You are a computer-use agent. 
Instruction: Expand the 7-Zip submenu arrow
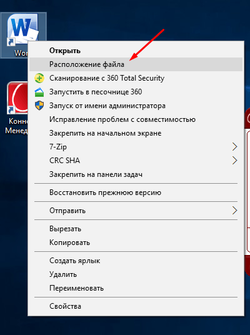(234, 147)
